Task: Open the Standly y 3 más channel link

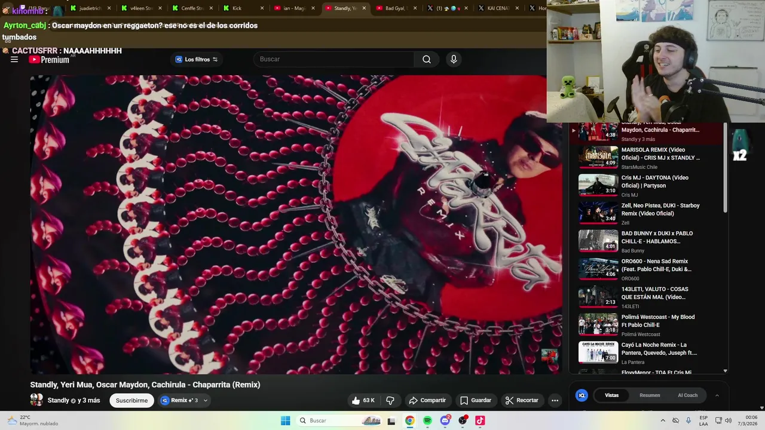Action: coord(74,400)
